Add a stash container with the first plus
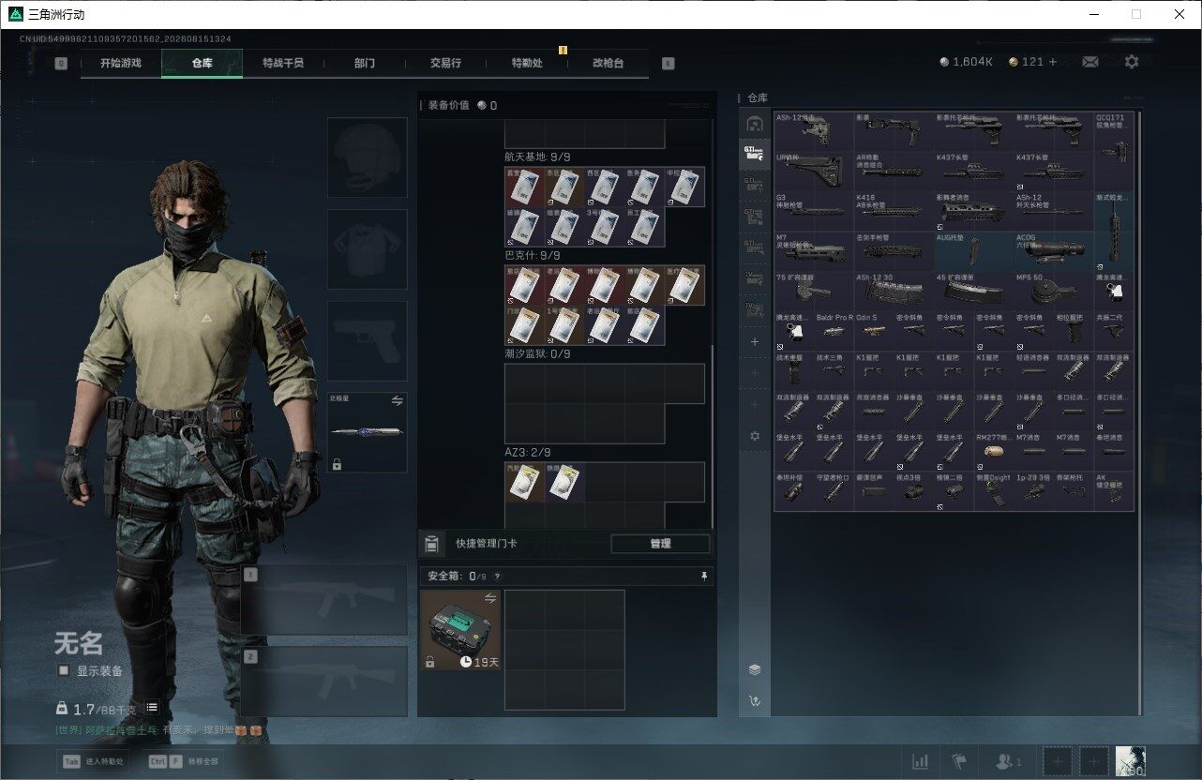Screen dimensions: 1202x780 pyautogui.click(x=755, y=342)
